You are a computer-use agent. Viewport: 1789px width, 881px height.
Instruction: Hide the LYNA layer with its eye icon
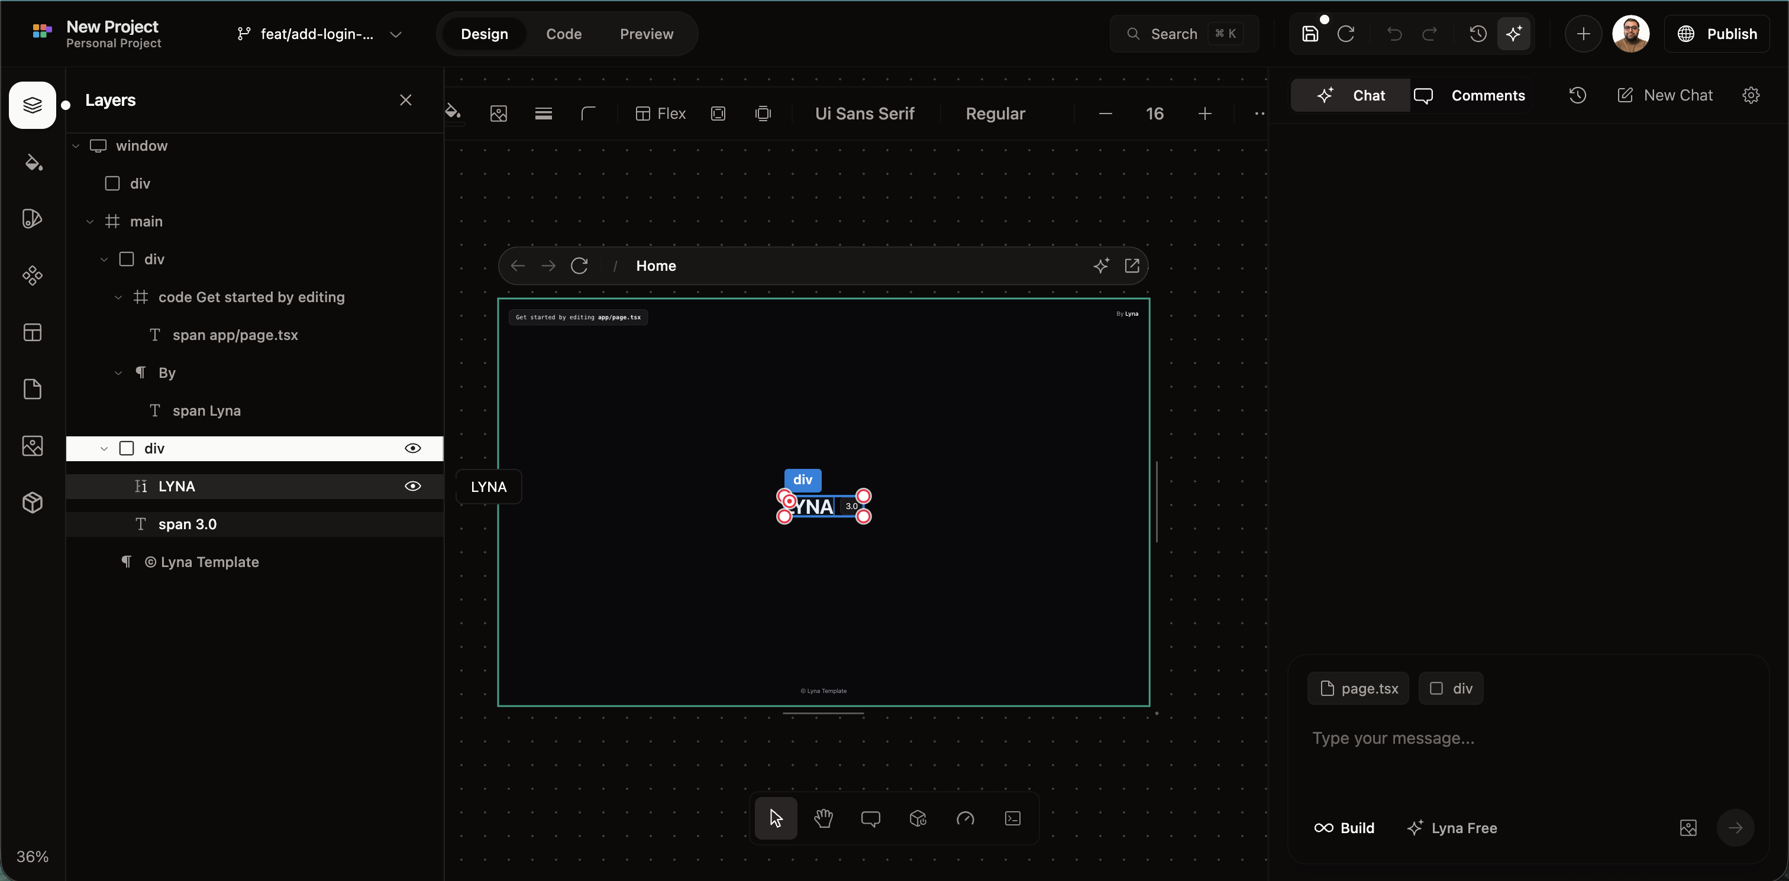point(413,486)
